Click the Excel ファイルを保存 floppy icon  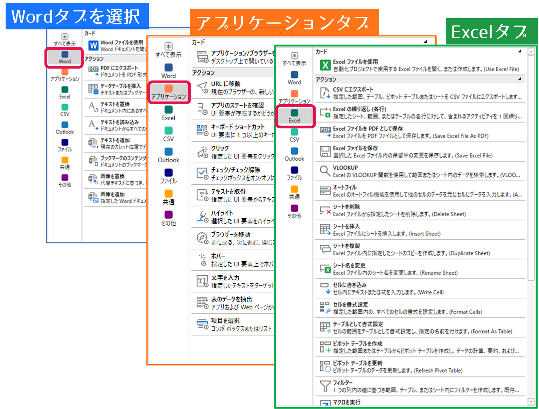325,151
